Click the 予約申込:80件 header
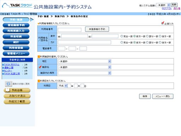The height and width of the screenshot is (136, 181). [x=17, y=60]
